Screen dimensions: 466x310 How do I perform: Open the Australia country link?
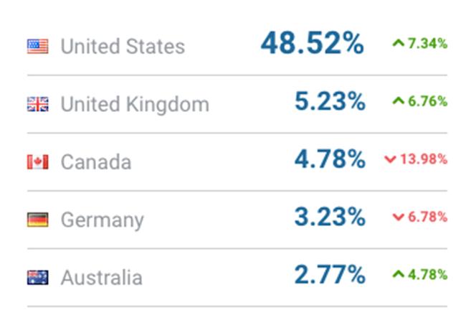click(x=101, y=277)
